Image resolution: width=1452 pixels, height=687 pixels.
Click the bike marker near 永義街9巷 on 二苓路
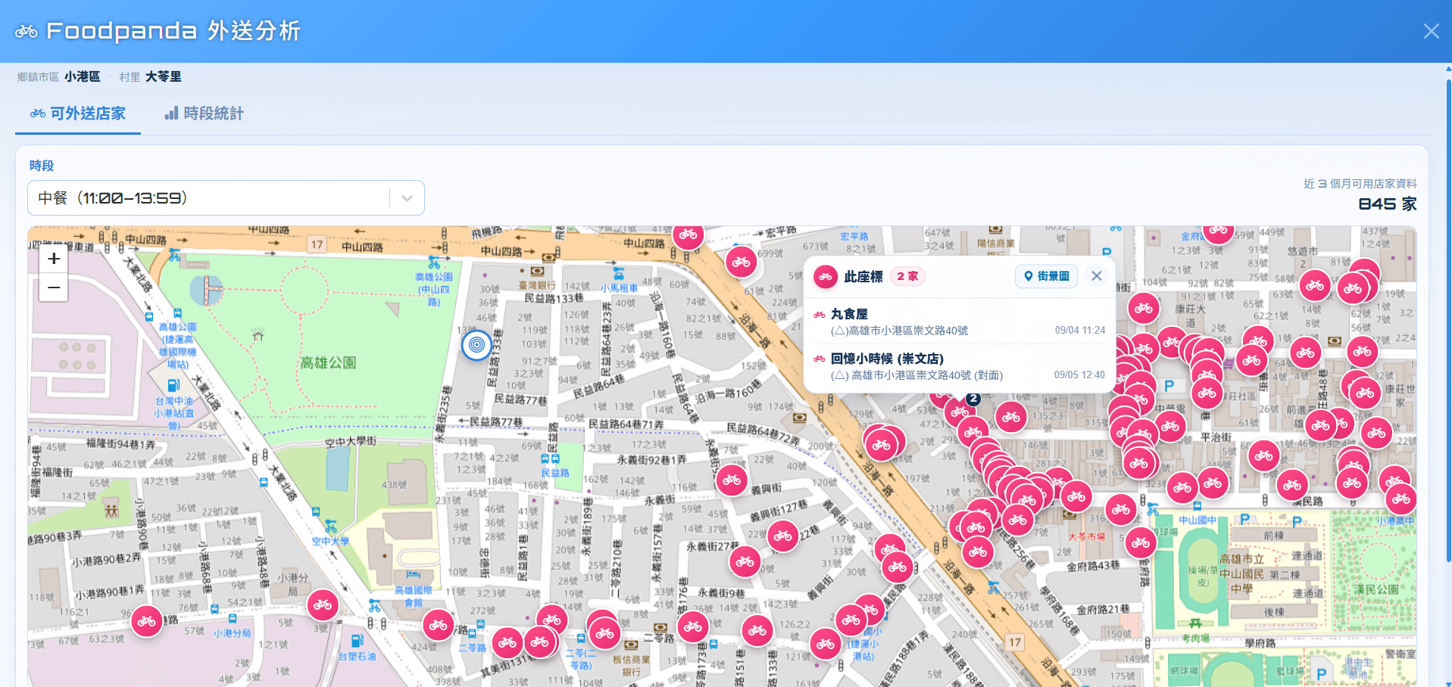693,627
